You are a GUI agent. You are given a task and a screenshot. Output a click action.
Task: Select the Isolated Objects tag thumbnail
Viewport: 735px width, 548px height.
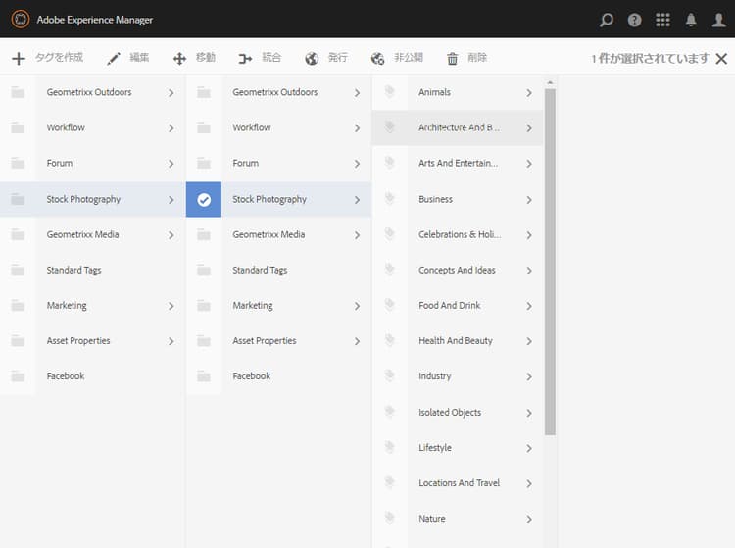tap(389, 412)
